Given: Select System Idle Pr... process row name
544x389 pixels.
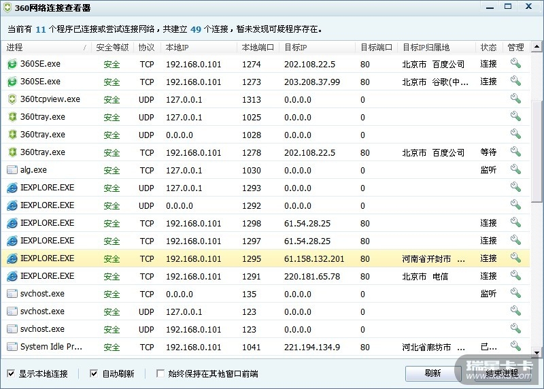Looking at the screenshot, I should (x=52, y=347).
